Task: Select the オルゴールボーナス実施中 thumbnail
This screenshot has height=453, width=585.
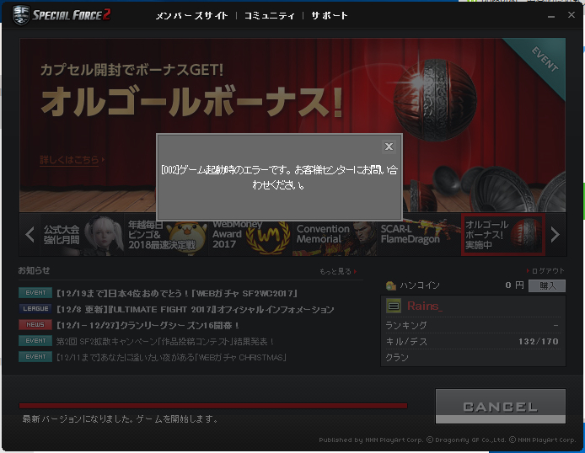Action: point(503,235)
